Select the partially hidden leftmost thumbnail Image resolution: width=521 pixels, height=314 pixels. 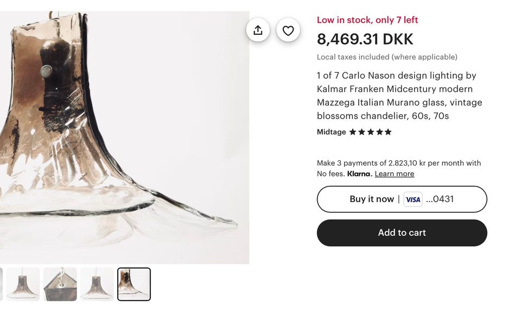(x=1, y=284)
